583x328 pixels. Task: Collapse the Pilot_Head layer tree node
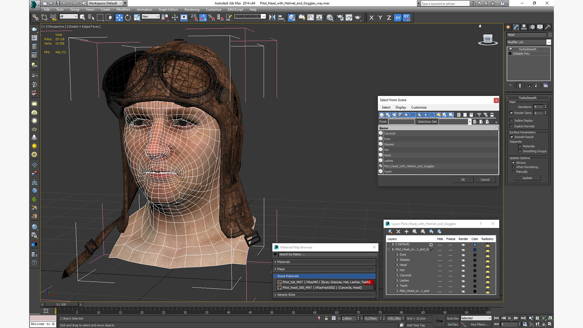(x=388, y=250)
